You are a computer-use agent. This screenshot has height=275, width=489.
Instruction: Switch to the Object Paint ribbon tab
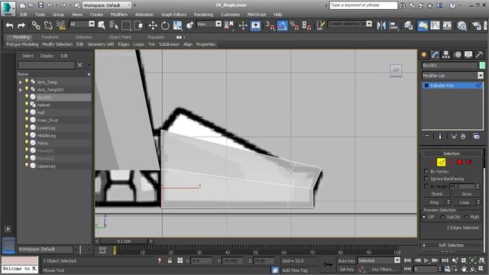tap(119, 37)
